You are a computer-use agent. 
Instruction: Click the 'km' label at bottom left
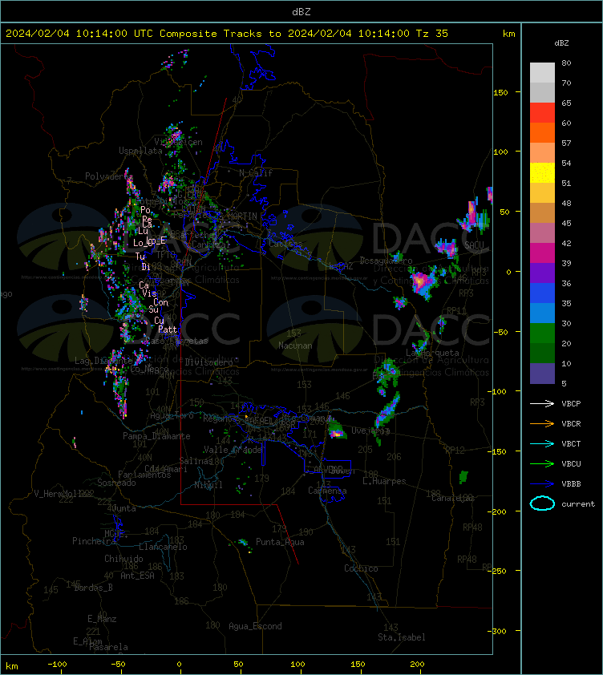pos(12,666)
